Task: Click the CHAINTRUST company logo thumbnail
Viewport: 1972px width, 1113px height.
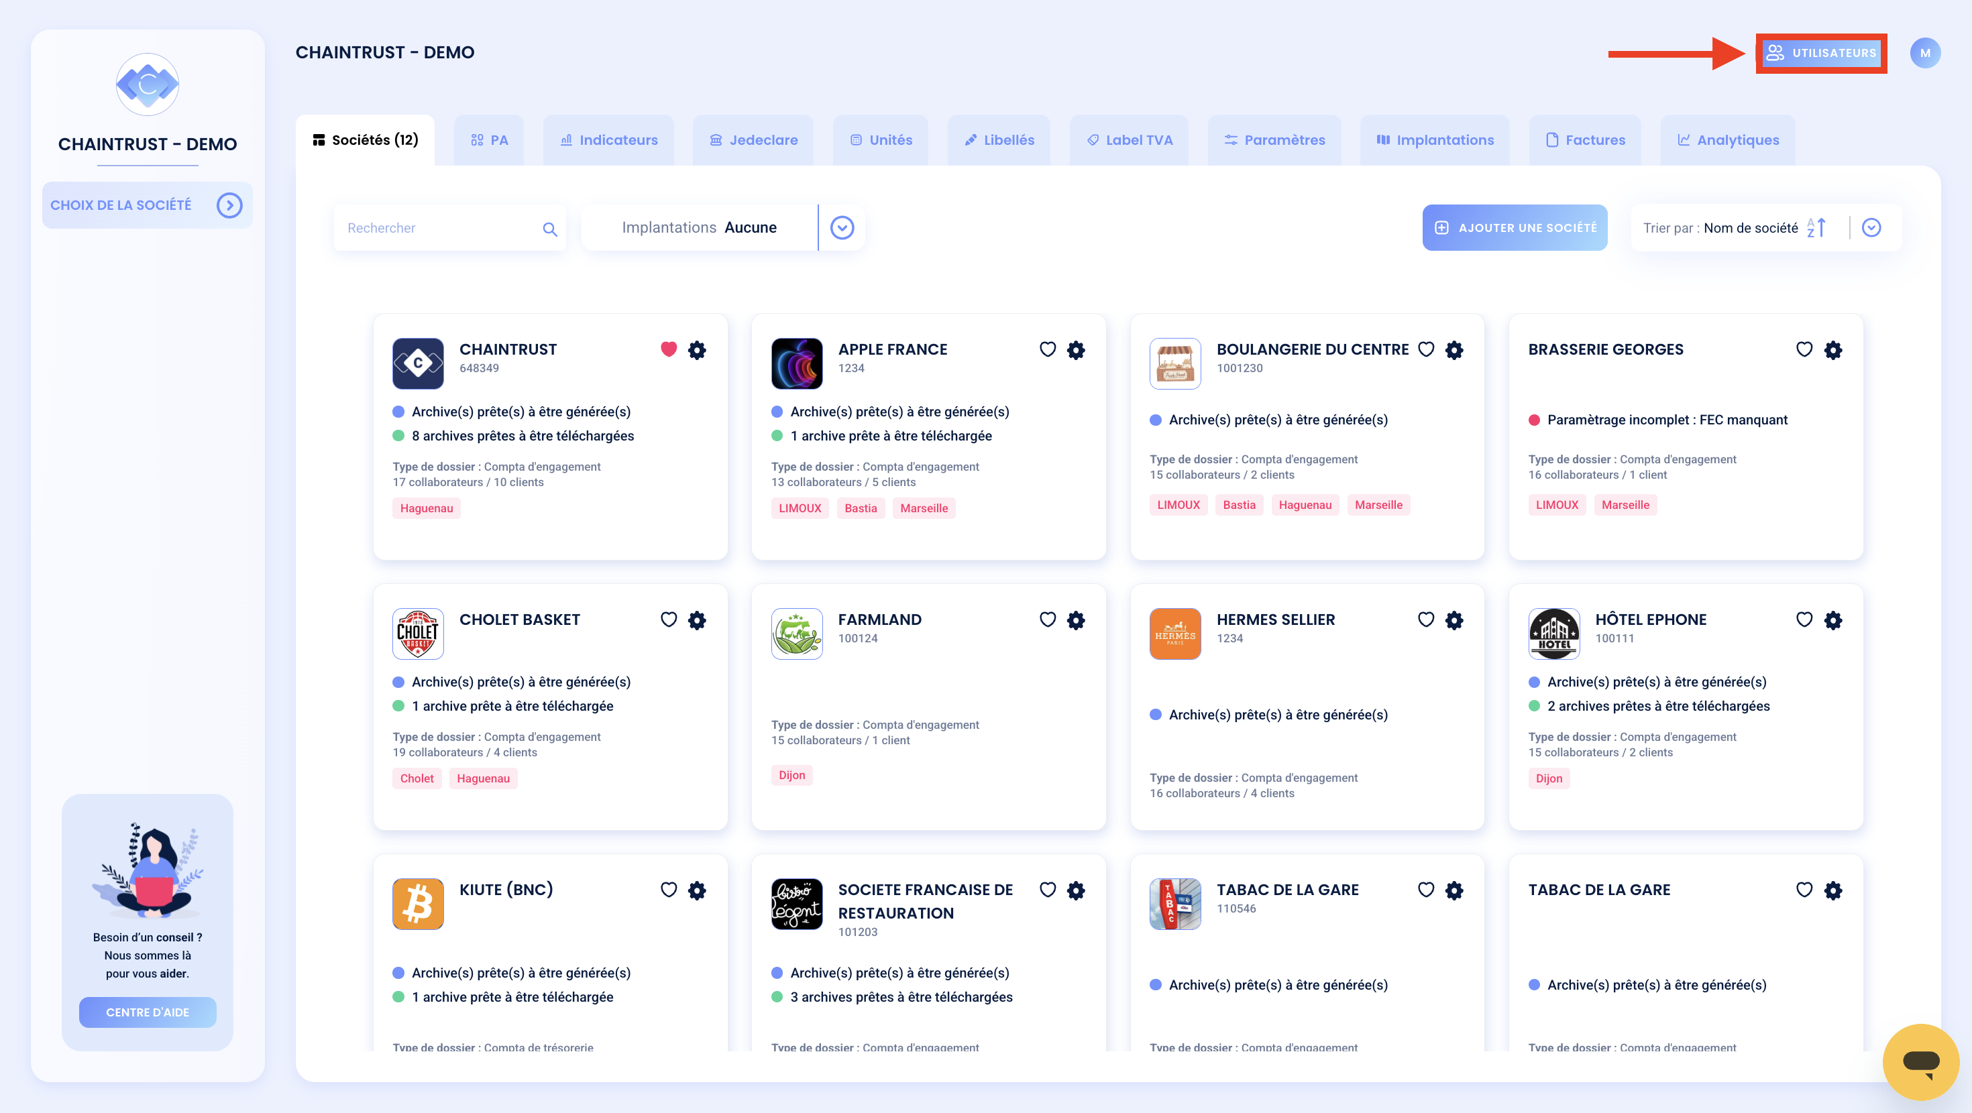Action: coord(418,363)
